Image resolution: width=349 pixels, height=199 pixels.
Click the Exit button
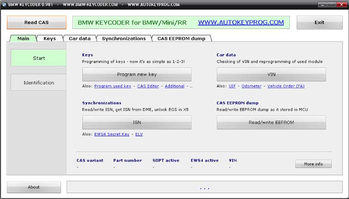[319, 22]
